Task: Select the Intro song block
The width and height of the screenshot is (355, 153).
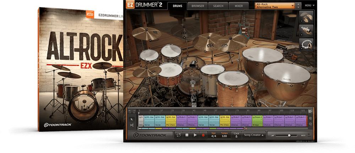Action: point(141,121)
